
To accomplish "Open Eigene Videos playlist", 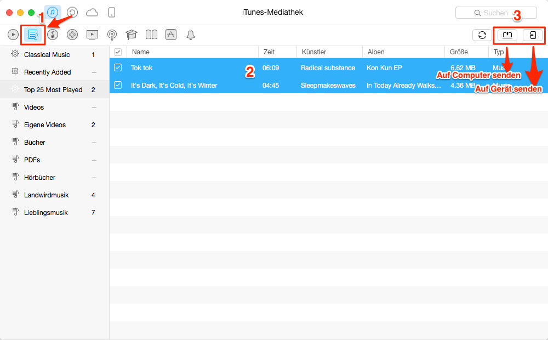I will pos(54,124).
